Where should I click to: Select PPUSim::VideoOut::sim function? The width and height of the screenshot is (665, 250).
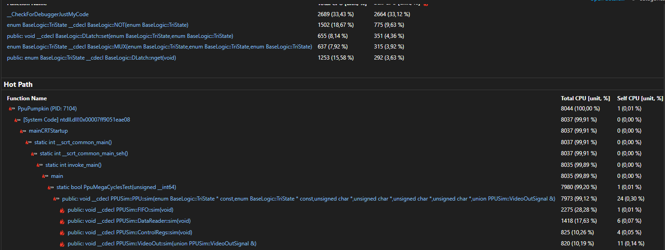162,244
